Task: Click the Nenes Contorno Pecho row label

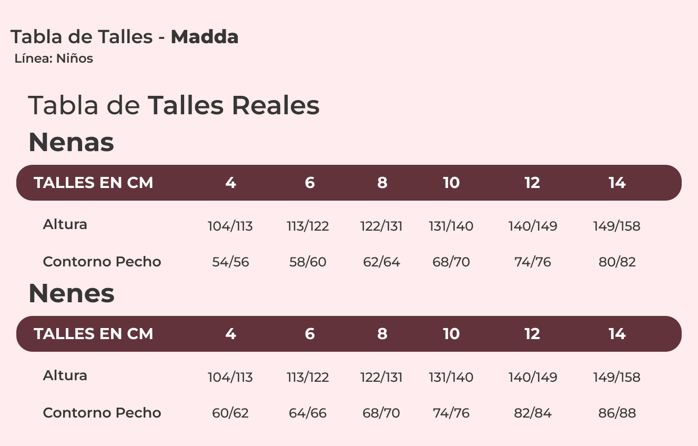Action: pos(102,413)
